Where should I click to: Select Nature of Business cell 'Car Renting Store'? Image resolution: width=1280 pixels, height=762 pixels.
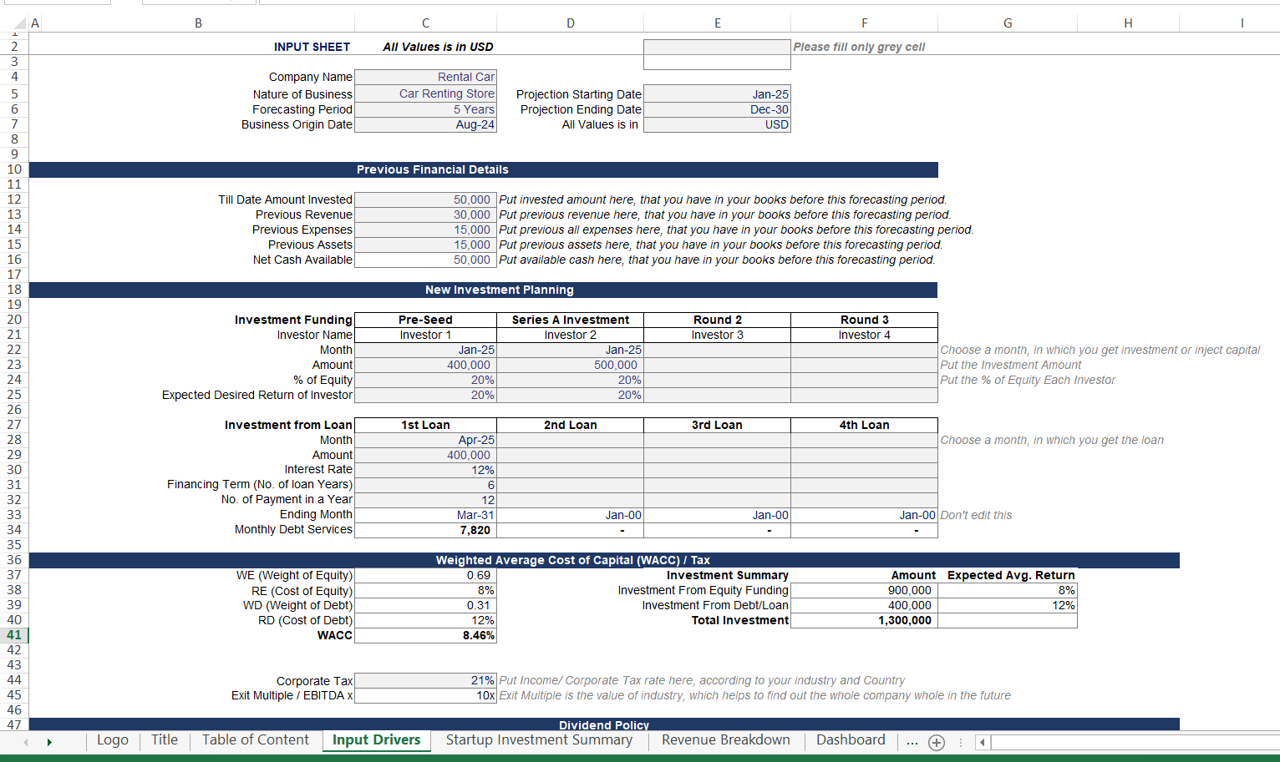point(425,93)
